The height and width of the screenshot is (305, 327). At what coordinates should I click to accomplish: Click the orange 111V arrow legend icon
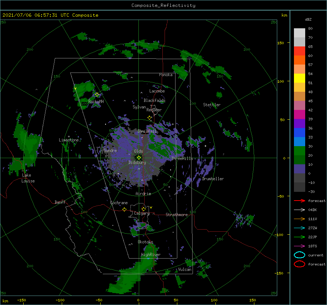tap(299, 219)
